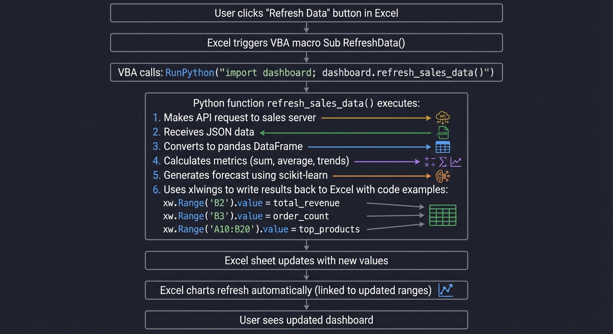Click the chart icon next to Excel charts refresh
The image size is (613, 334).
445,290
